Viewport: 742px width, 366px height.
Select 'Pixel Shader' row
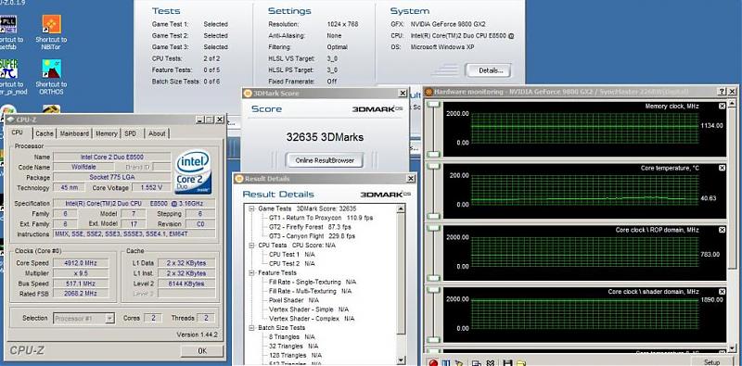(x=294, y=300)
